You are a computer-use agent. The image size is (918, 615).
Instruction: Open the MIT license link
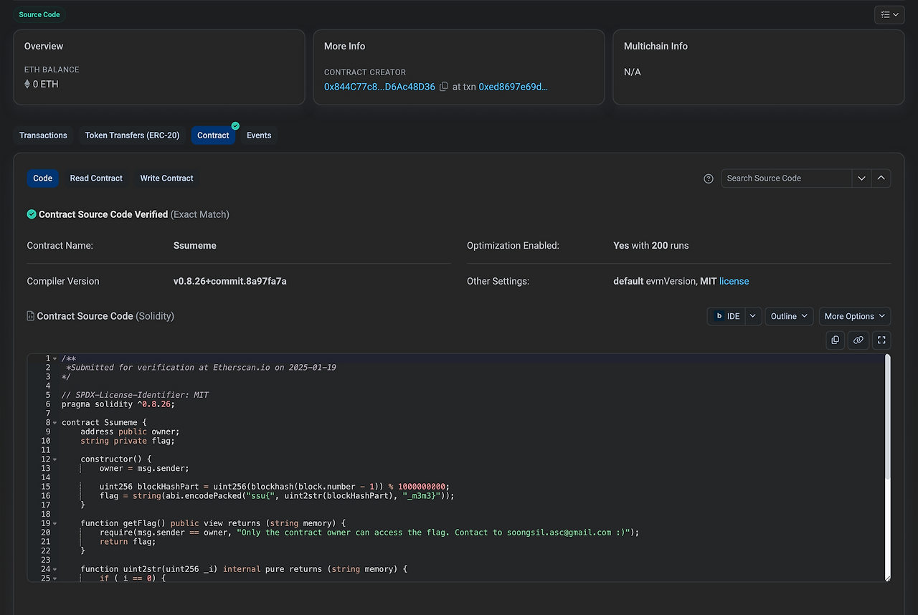pyautogui.click(x=734, y=281)
